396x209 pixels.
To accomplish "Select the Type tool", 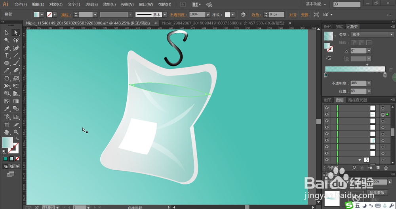I will tap(7, 55).
